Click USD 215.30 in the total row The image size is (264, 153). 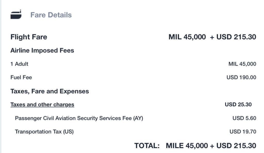coord(236,146)
